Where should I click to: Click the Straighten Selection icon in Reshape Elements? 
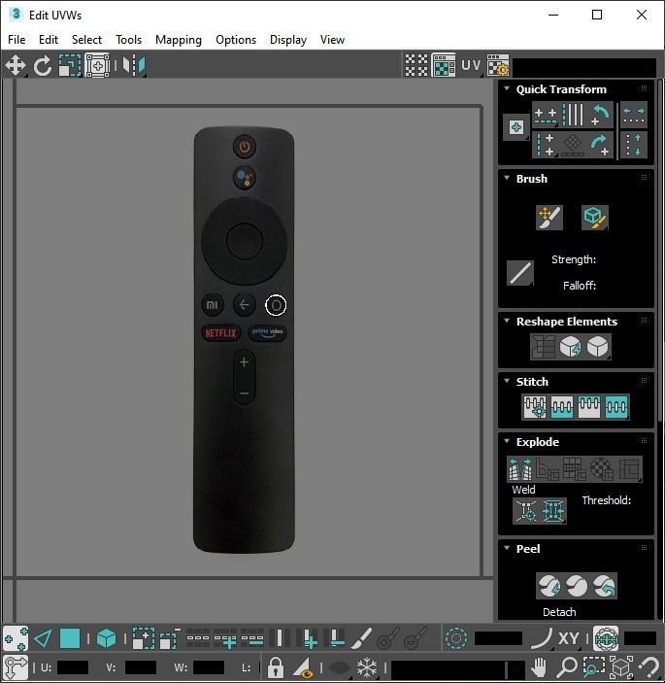pos(543,347)
